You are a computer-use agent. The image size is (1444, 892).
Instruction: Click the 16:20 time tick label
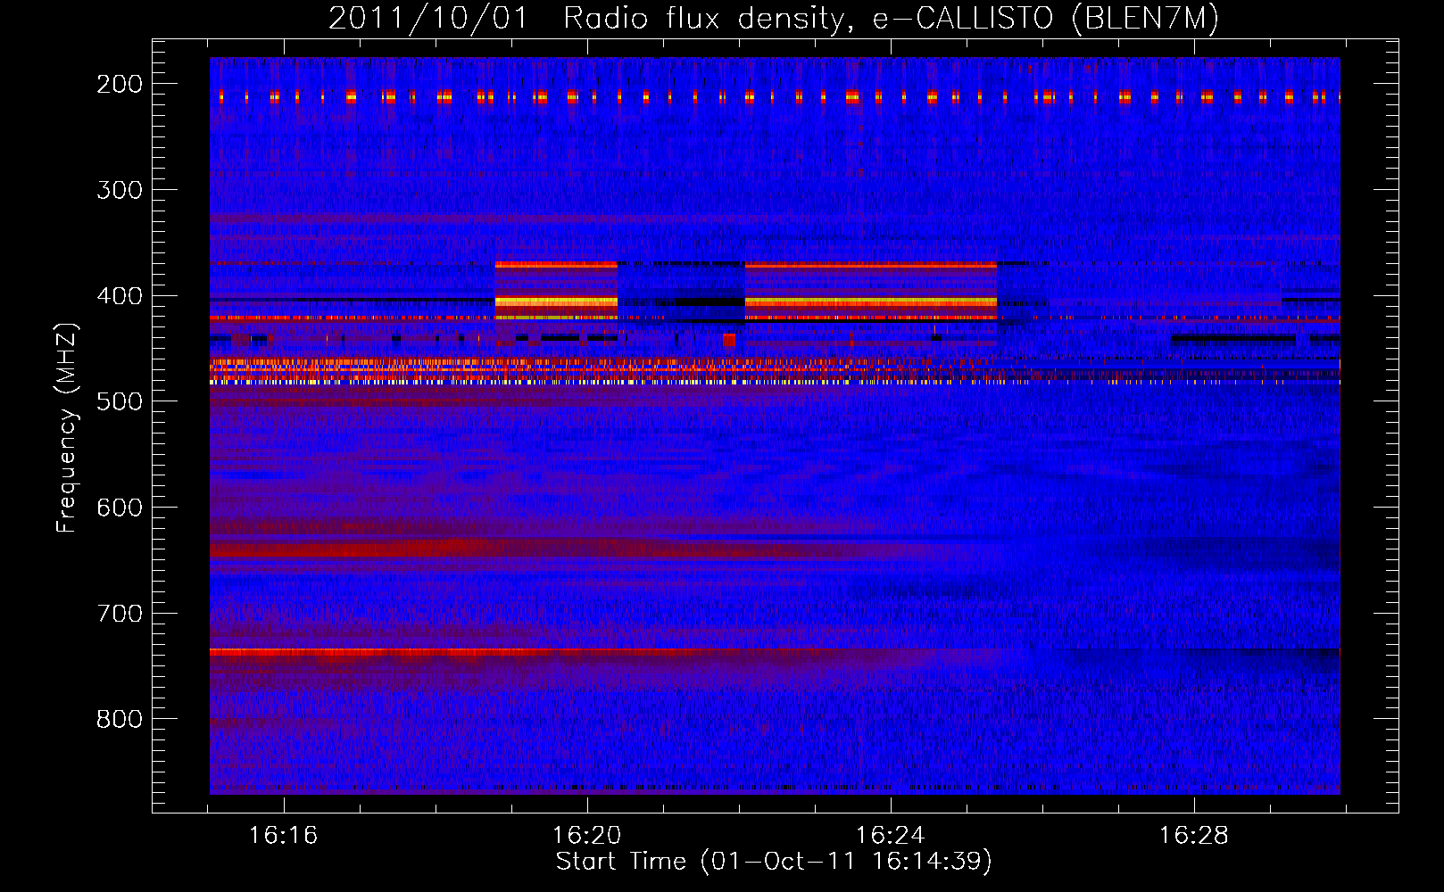click(586, 836)
